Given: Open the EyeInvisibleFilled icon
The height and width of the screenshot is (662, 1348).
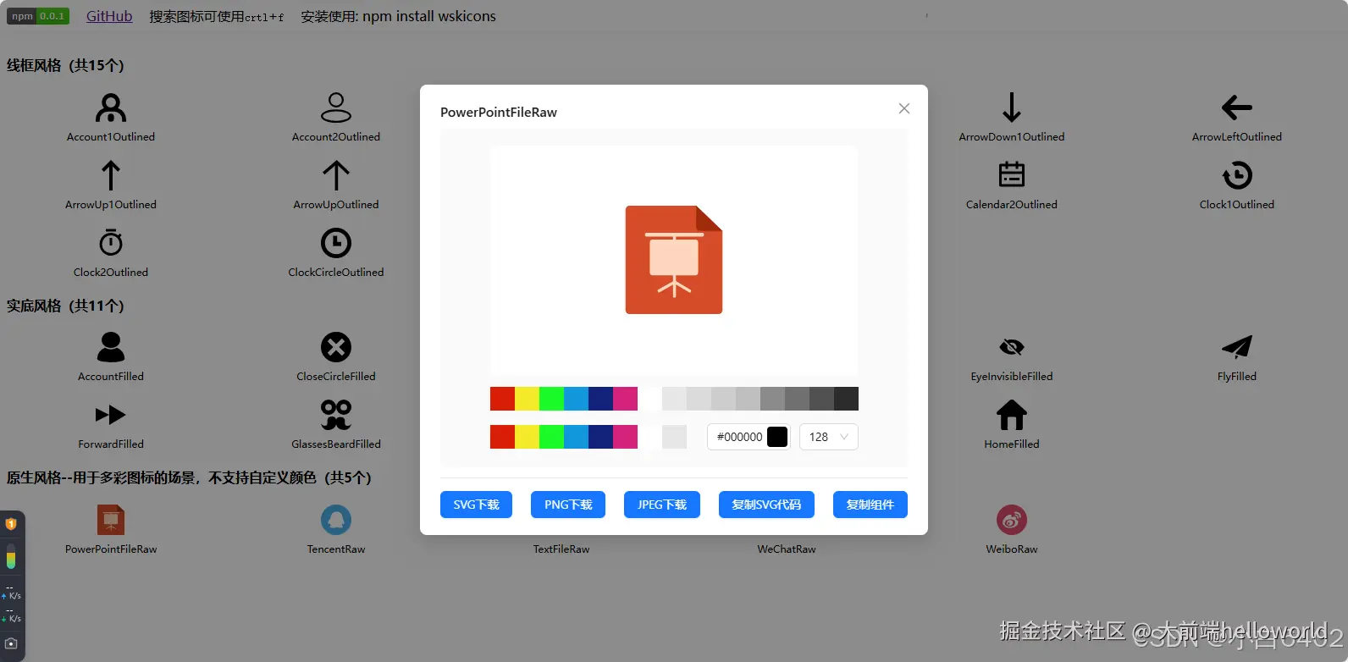Looking at the screenshot, I should (x=1012, y=347).
